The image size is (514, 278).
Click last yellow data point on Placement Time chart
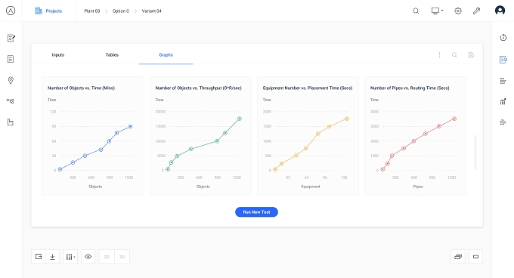pos(347,119)
